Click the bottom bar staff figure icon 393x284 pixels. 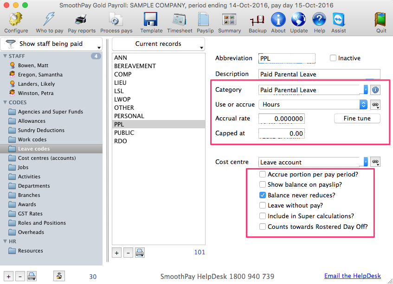tap(59, 276)
